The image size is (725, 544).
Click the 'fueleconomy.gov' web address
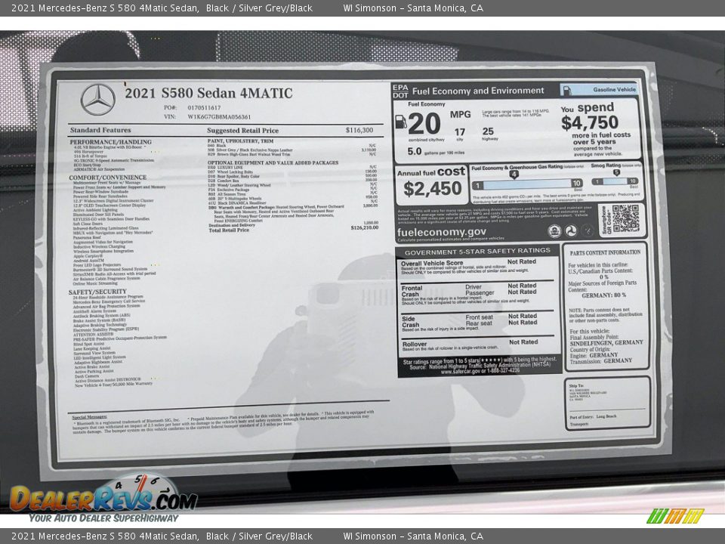coord(442,232)
